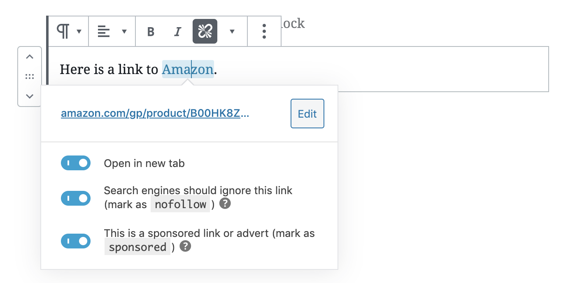Open the block's more options menu

click(x=264, y=32)
